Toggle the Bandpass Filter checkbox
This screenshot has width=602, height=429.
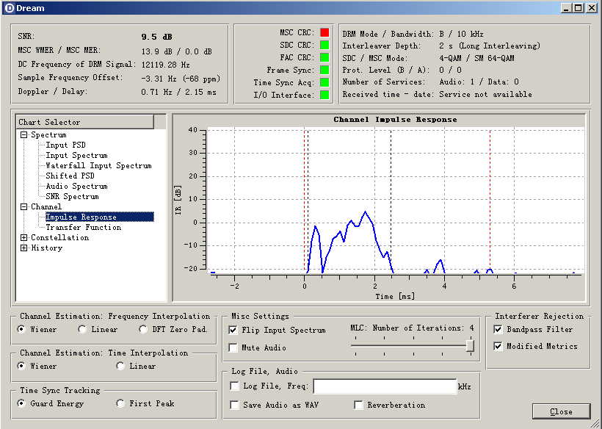(498, 329)
